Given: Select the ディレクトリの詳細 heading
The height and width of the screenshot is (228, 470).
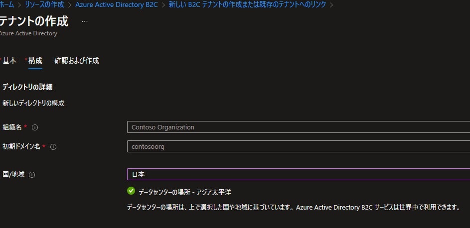Looking at the screenshot, I should pos(27,88).
